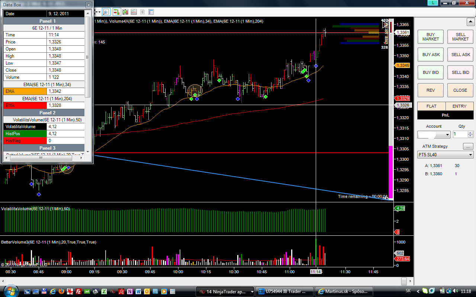Decrease the Qty value with down arrow
Screen dimensions: 476x297
click(471, 136)
